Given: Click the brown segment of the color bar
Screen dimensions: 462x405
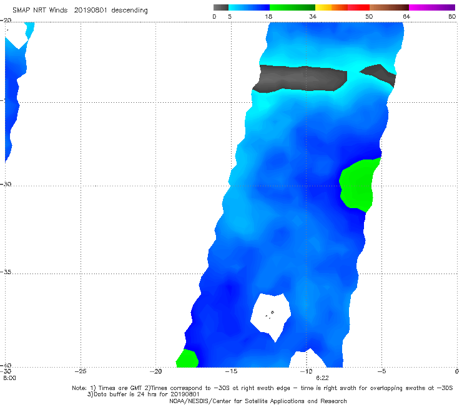Looking at the screenshot, I should point(389,7).
